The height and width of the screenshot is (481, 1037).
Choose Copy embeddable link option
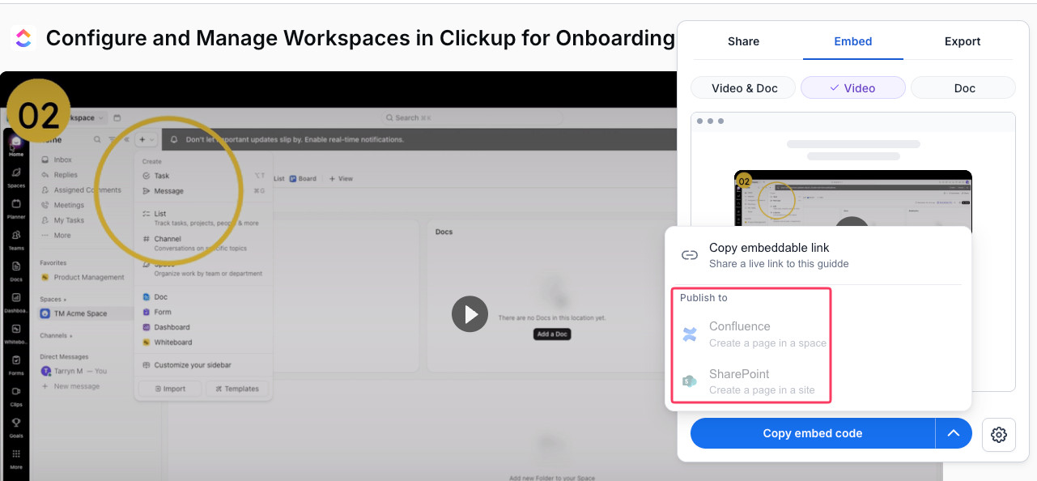coord(817,255)
